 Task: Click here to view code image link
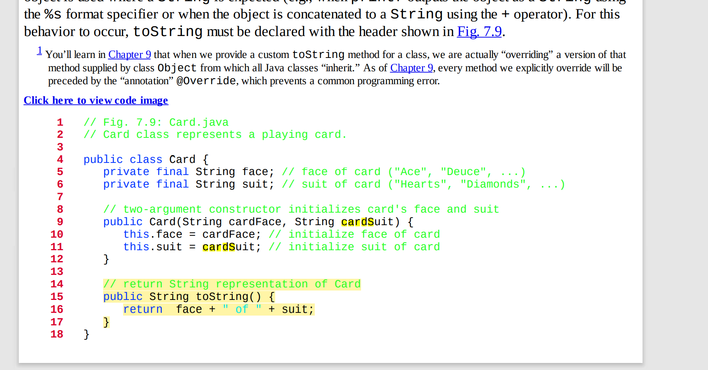point(96,101)
